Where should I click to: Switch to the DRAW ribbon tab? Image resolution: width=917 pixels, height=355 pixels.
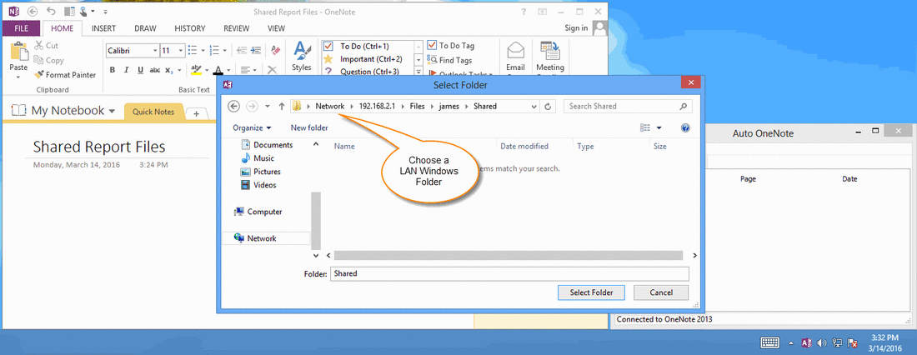coord(145,28)
